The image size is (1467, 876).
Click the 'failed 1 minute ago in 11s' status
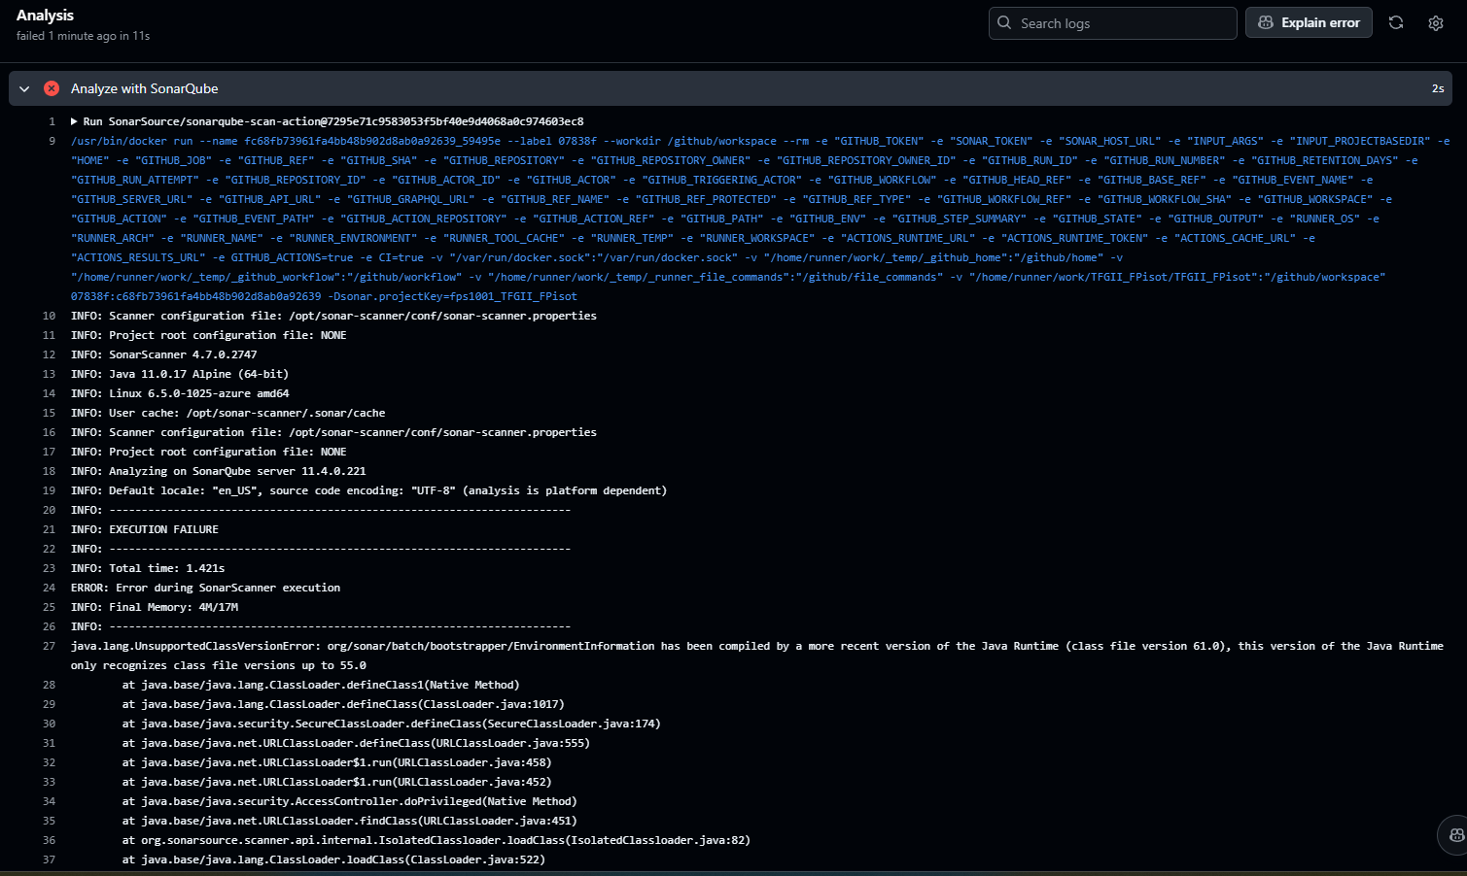click(83, 36)
